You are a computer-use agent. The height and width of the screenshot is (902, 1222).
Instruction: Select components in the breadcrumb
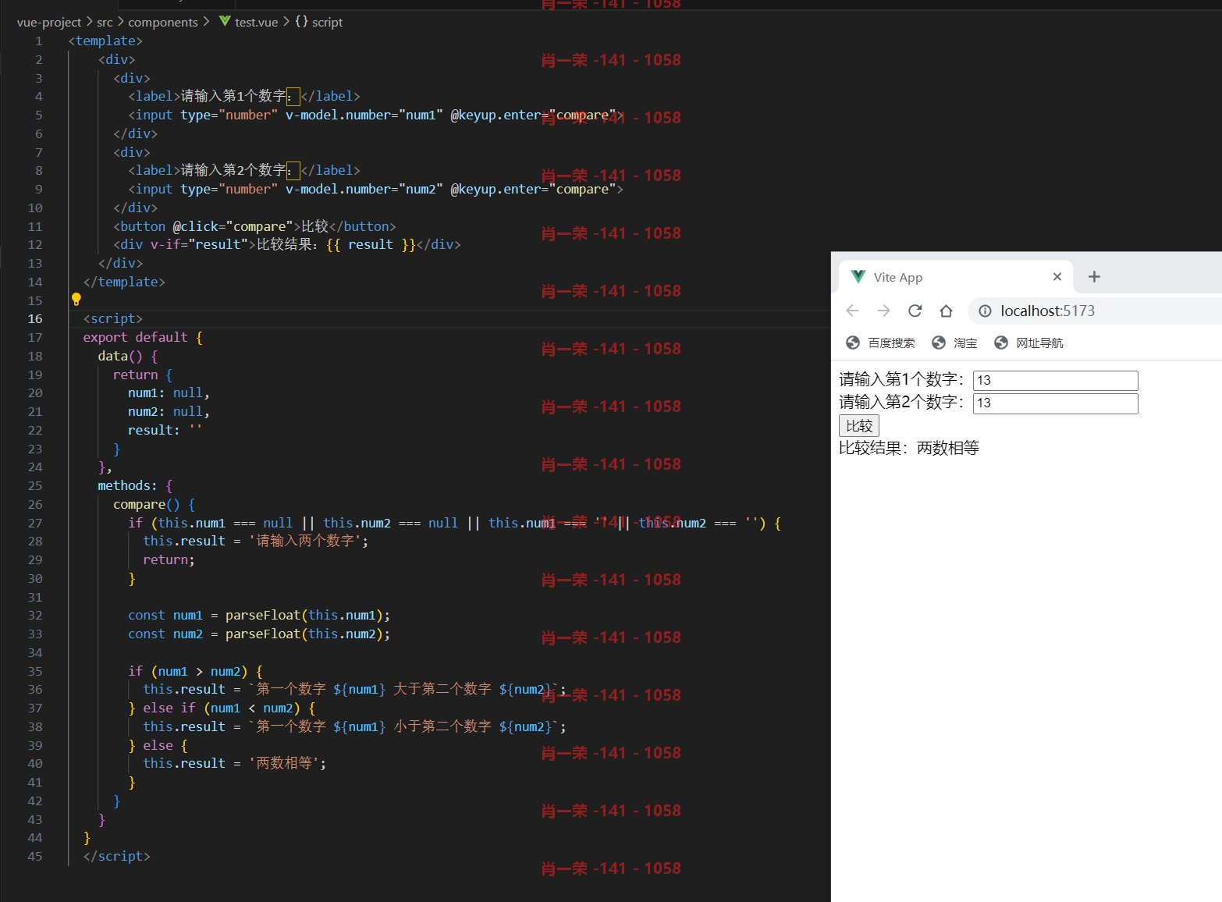coord(163,22)
